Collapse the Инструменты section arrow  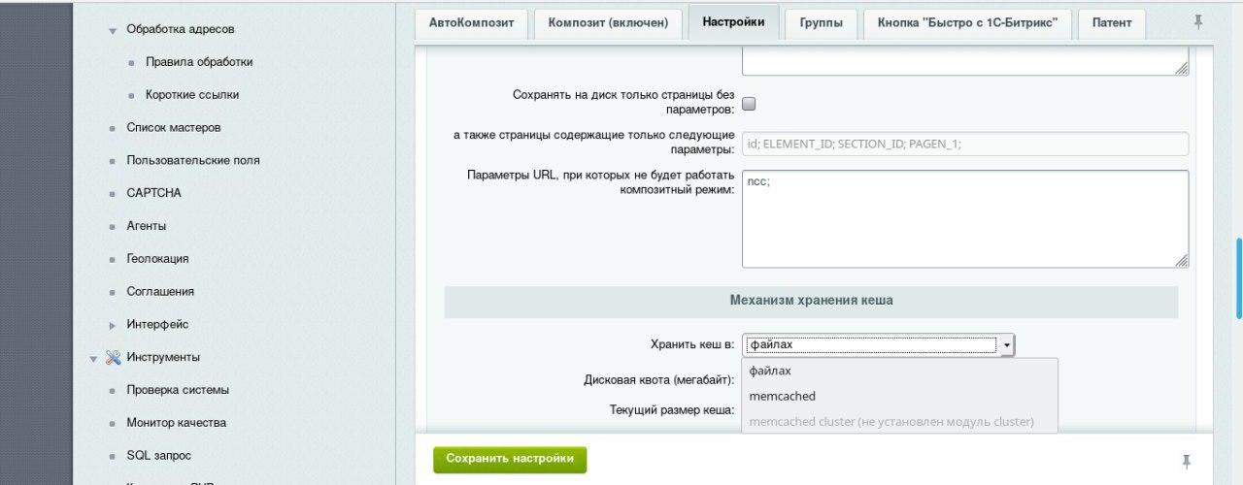click(x=94, y=358)
